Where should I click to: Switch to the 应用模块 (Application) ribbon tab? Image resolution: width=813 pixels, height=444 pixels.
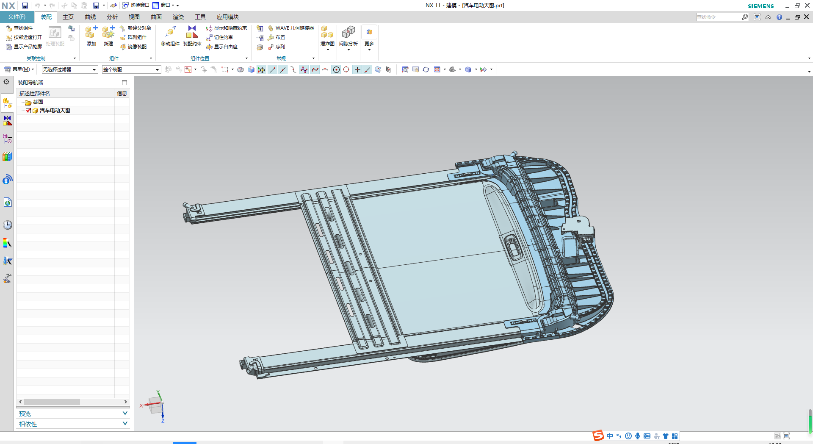tap(228, 17)
